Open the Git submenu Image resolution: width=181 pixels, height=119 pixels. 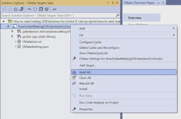[x=124, y=35]
